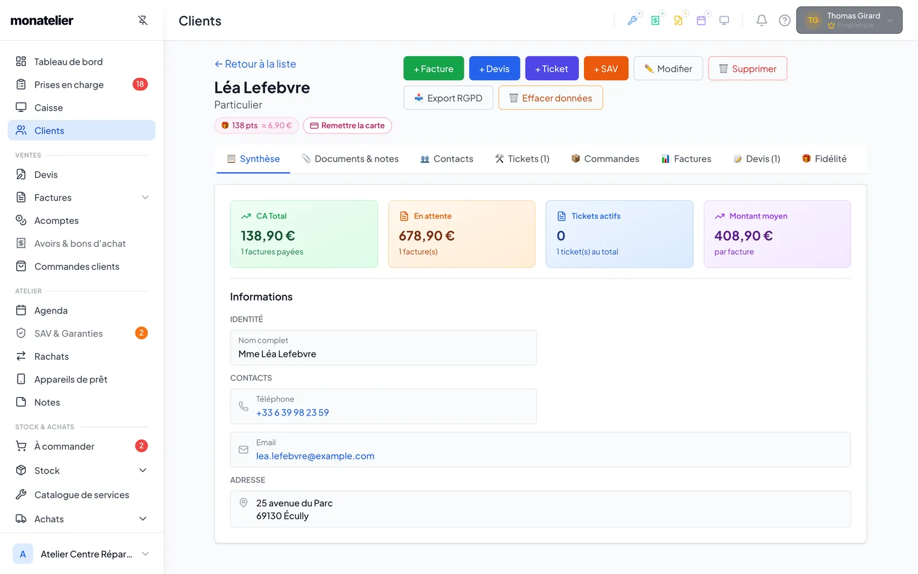Expand Achats submenu chevron
This screenshot has height=574, width=918.
(x=143, y=519)
